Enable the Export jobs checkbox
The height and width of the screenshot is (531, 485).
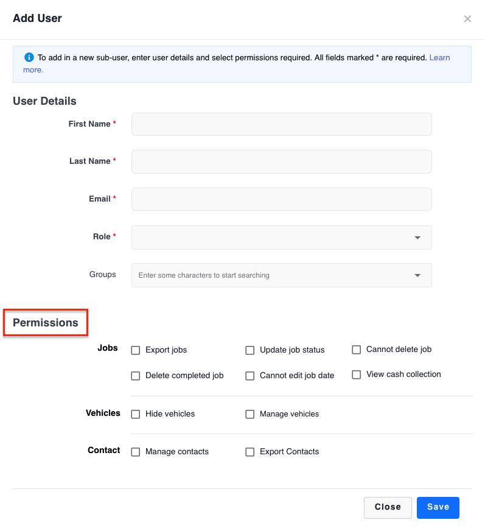coord(135,350)
